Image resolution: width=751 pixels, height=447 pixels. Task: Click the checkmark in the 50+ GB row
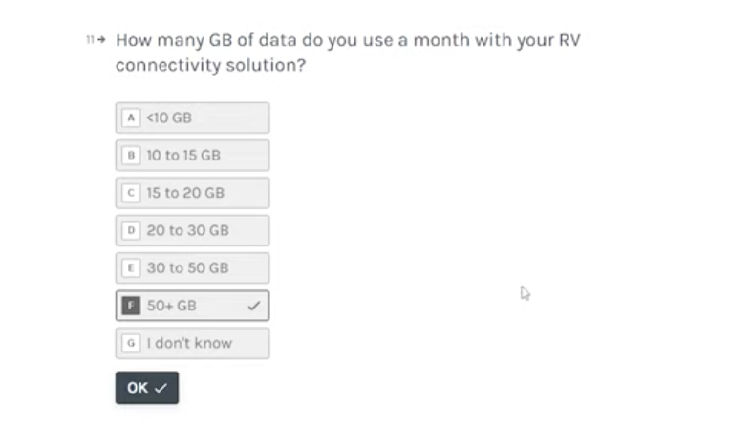(254, 306)
